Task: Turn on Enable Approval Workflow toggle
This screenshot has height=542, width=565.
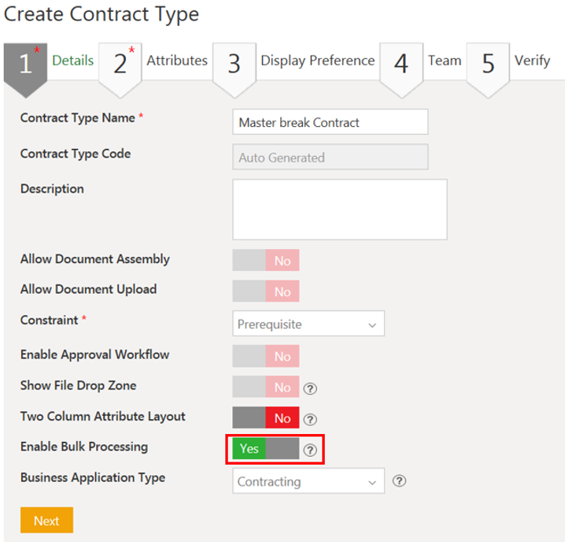Action: pyautogui.click(x=265, y=356)
